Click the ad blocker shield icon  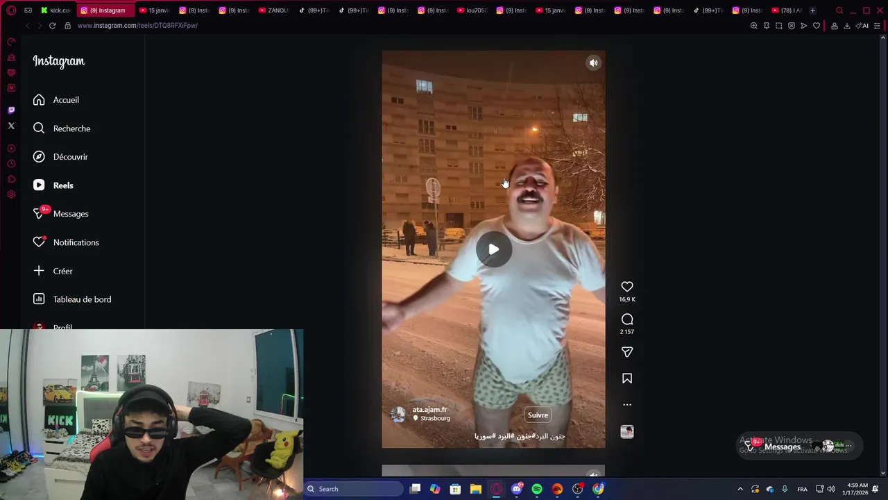[791, 26]
